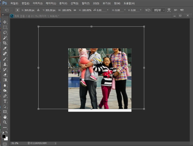Image resolution: width=193 pixels, height=146 pixels.
Task: Select the Brush tool
Action: pyautogui.click(x=5, y=59)
